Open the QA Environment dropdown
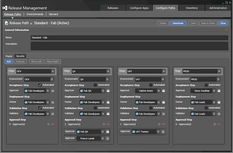Viewport: 233px width, 153px height. (107, 79)
